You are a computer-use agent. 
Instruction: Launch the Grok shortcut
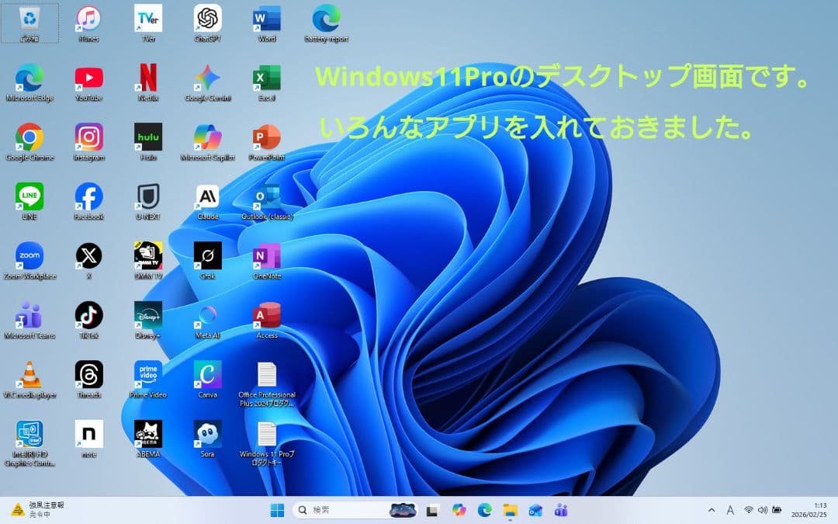click(x=207, y=260)
